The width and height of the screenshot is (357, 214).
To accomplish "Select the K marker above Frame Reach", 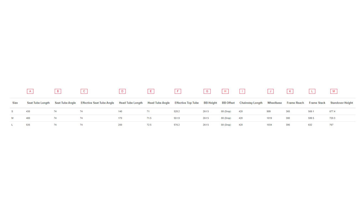I will (290, 91).
